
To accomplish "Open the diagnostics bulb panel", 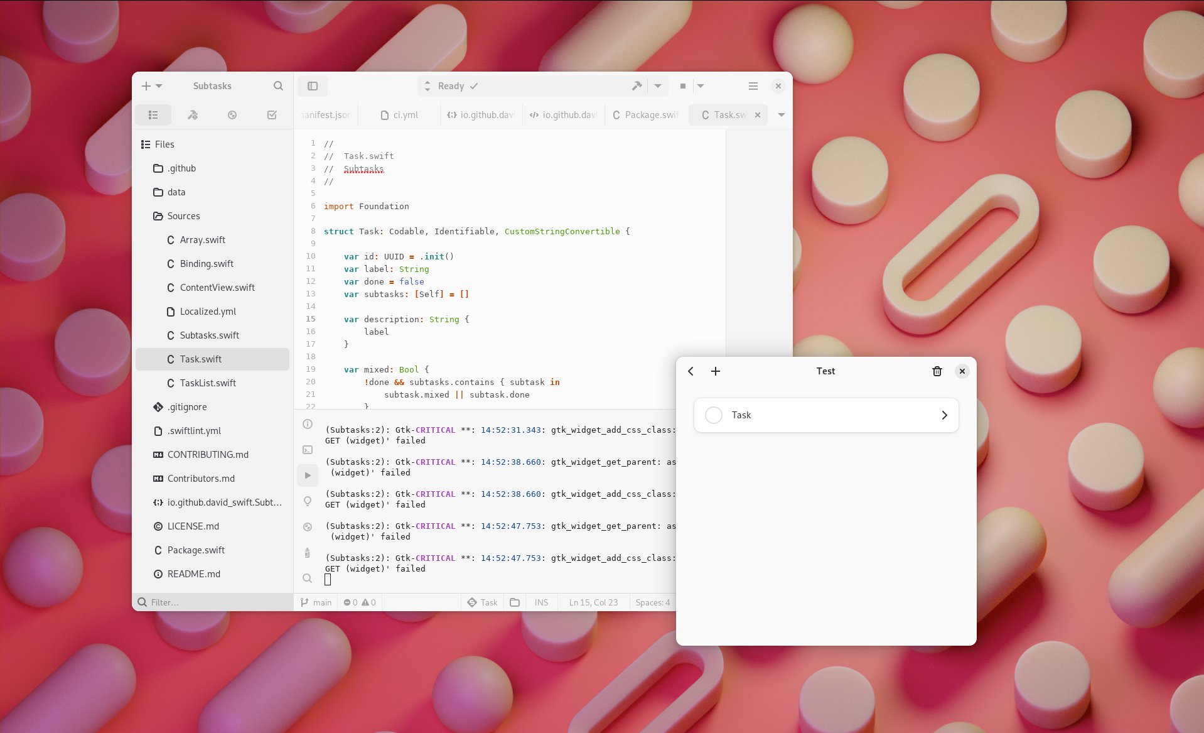I will click(308, 501).
